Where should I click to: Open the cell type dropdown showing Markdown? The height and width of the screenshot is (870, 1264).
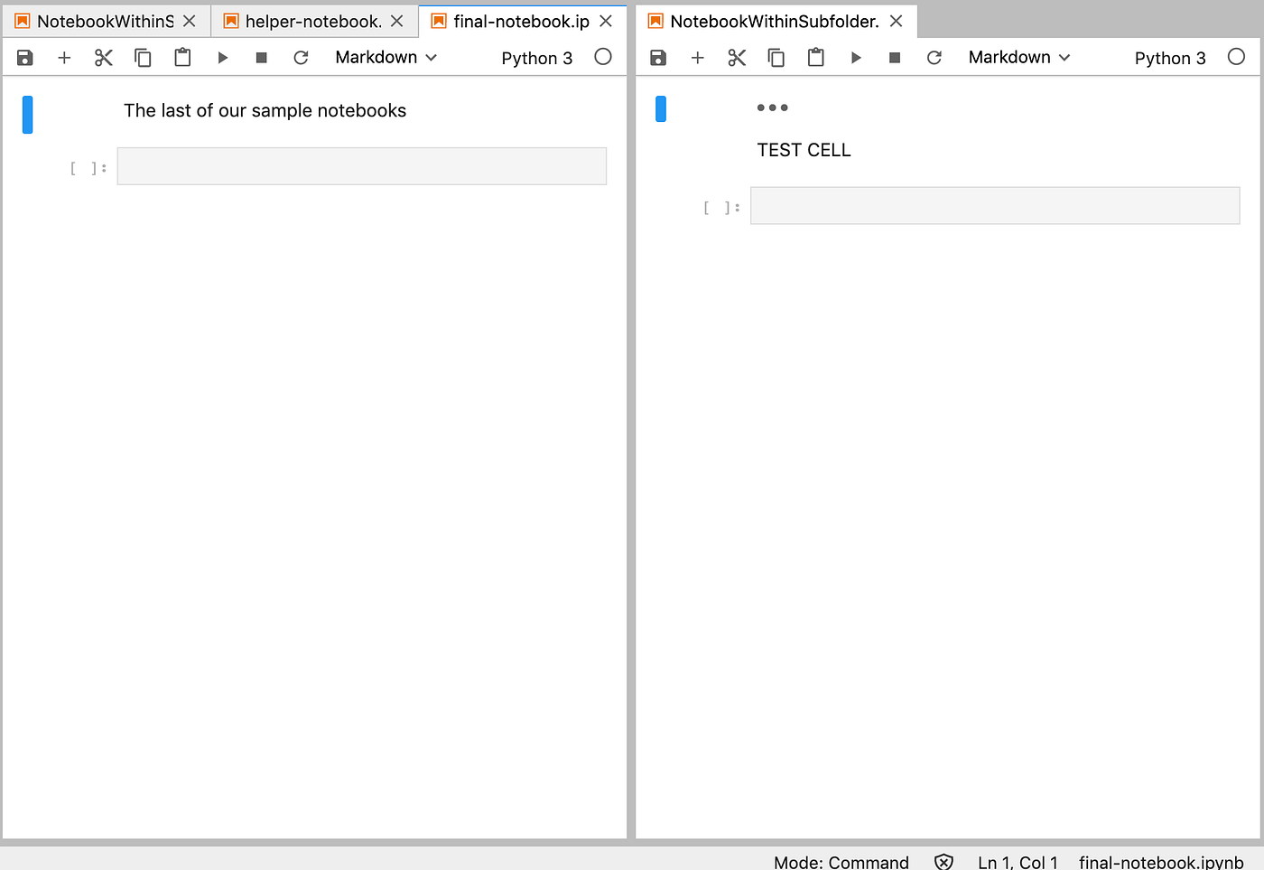tap(384, 57)
